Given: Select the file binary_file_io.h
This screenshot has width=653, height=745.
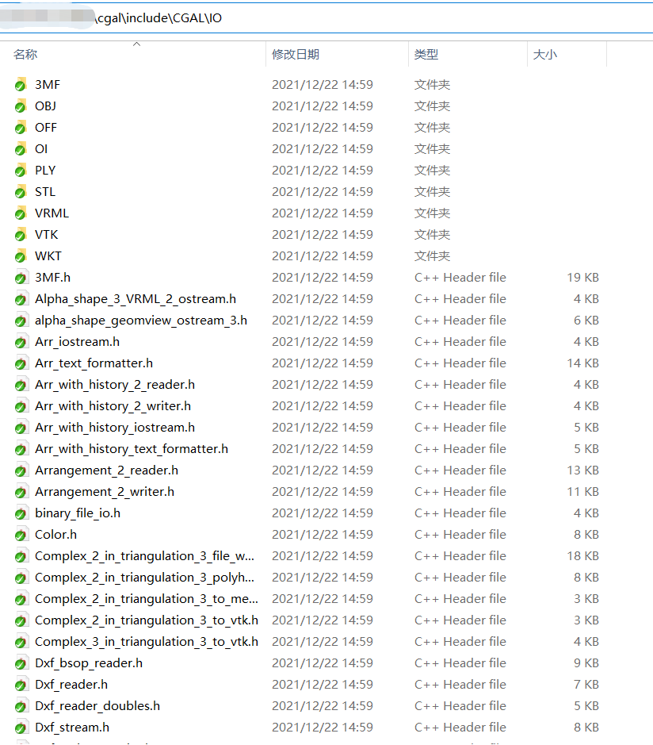Looking at the screenshot, I should [78, 513].
